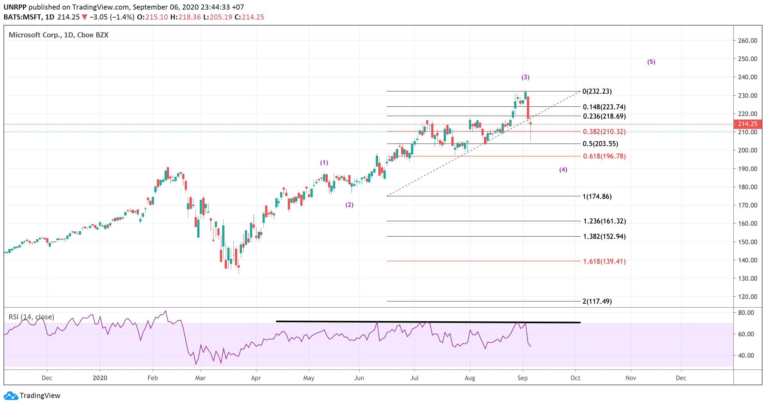The height and width of the screenshot is (406, 766).
Task: Select the red 0.618(196.78) Fibonacci label
Action: (x=604, y=156)
